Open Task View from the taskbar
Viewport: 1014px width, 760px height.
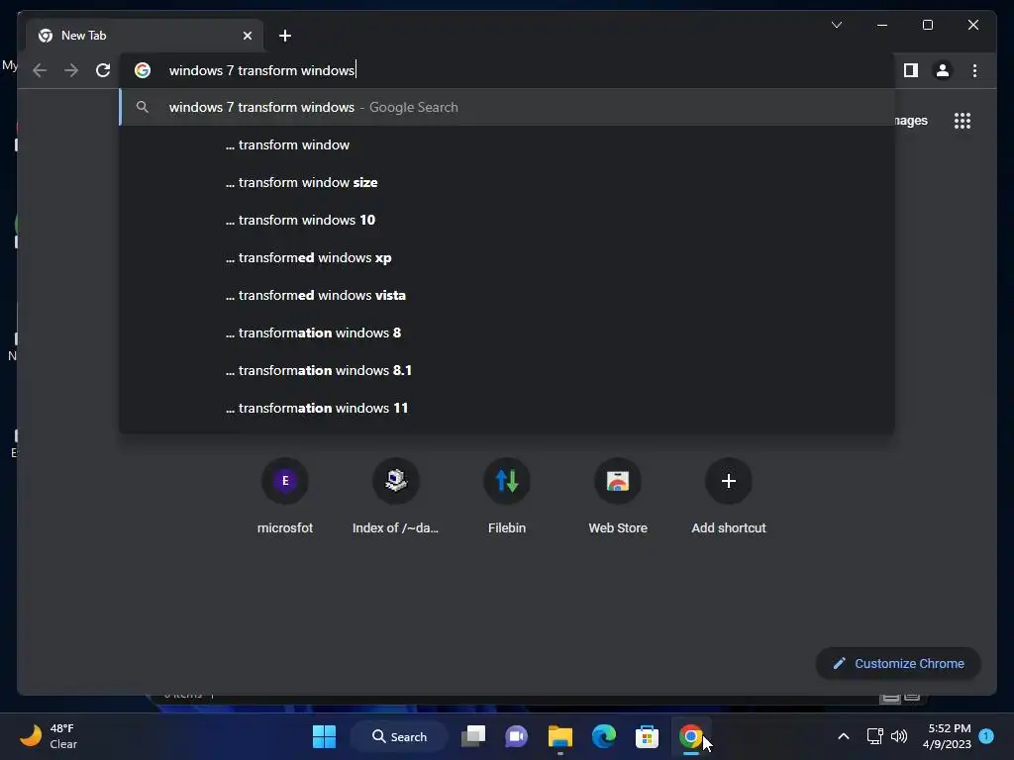[473, 736]
